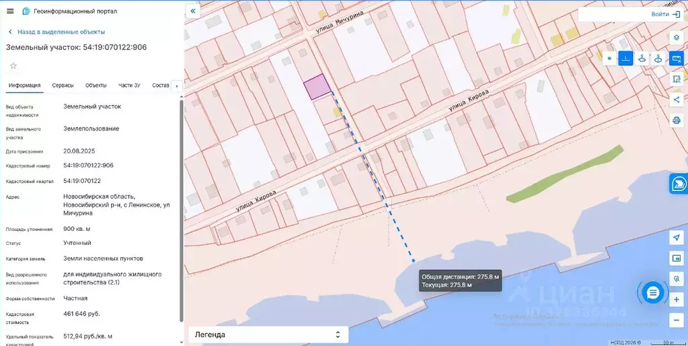Zoom in on the map
Viewport: 688px width, 346px height.
[677, 298]
